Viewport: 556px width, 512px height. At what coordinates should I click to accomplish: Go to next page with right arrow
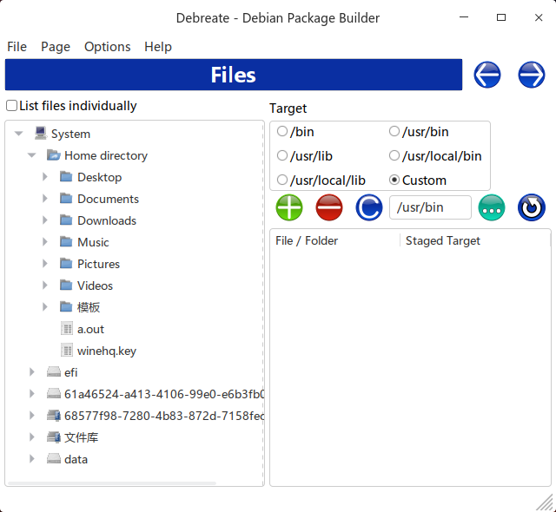point(531,75)
